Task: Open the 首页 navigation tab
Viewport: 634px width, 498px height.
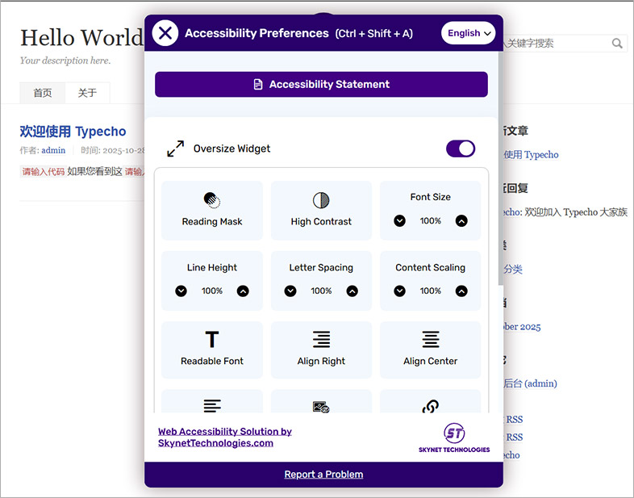Action: click(43, 93)
